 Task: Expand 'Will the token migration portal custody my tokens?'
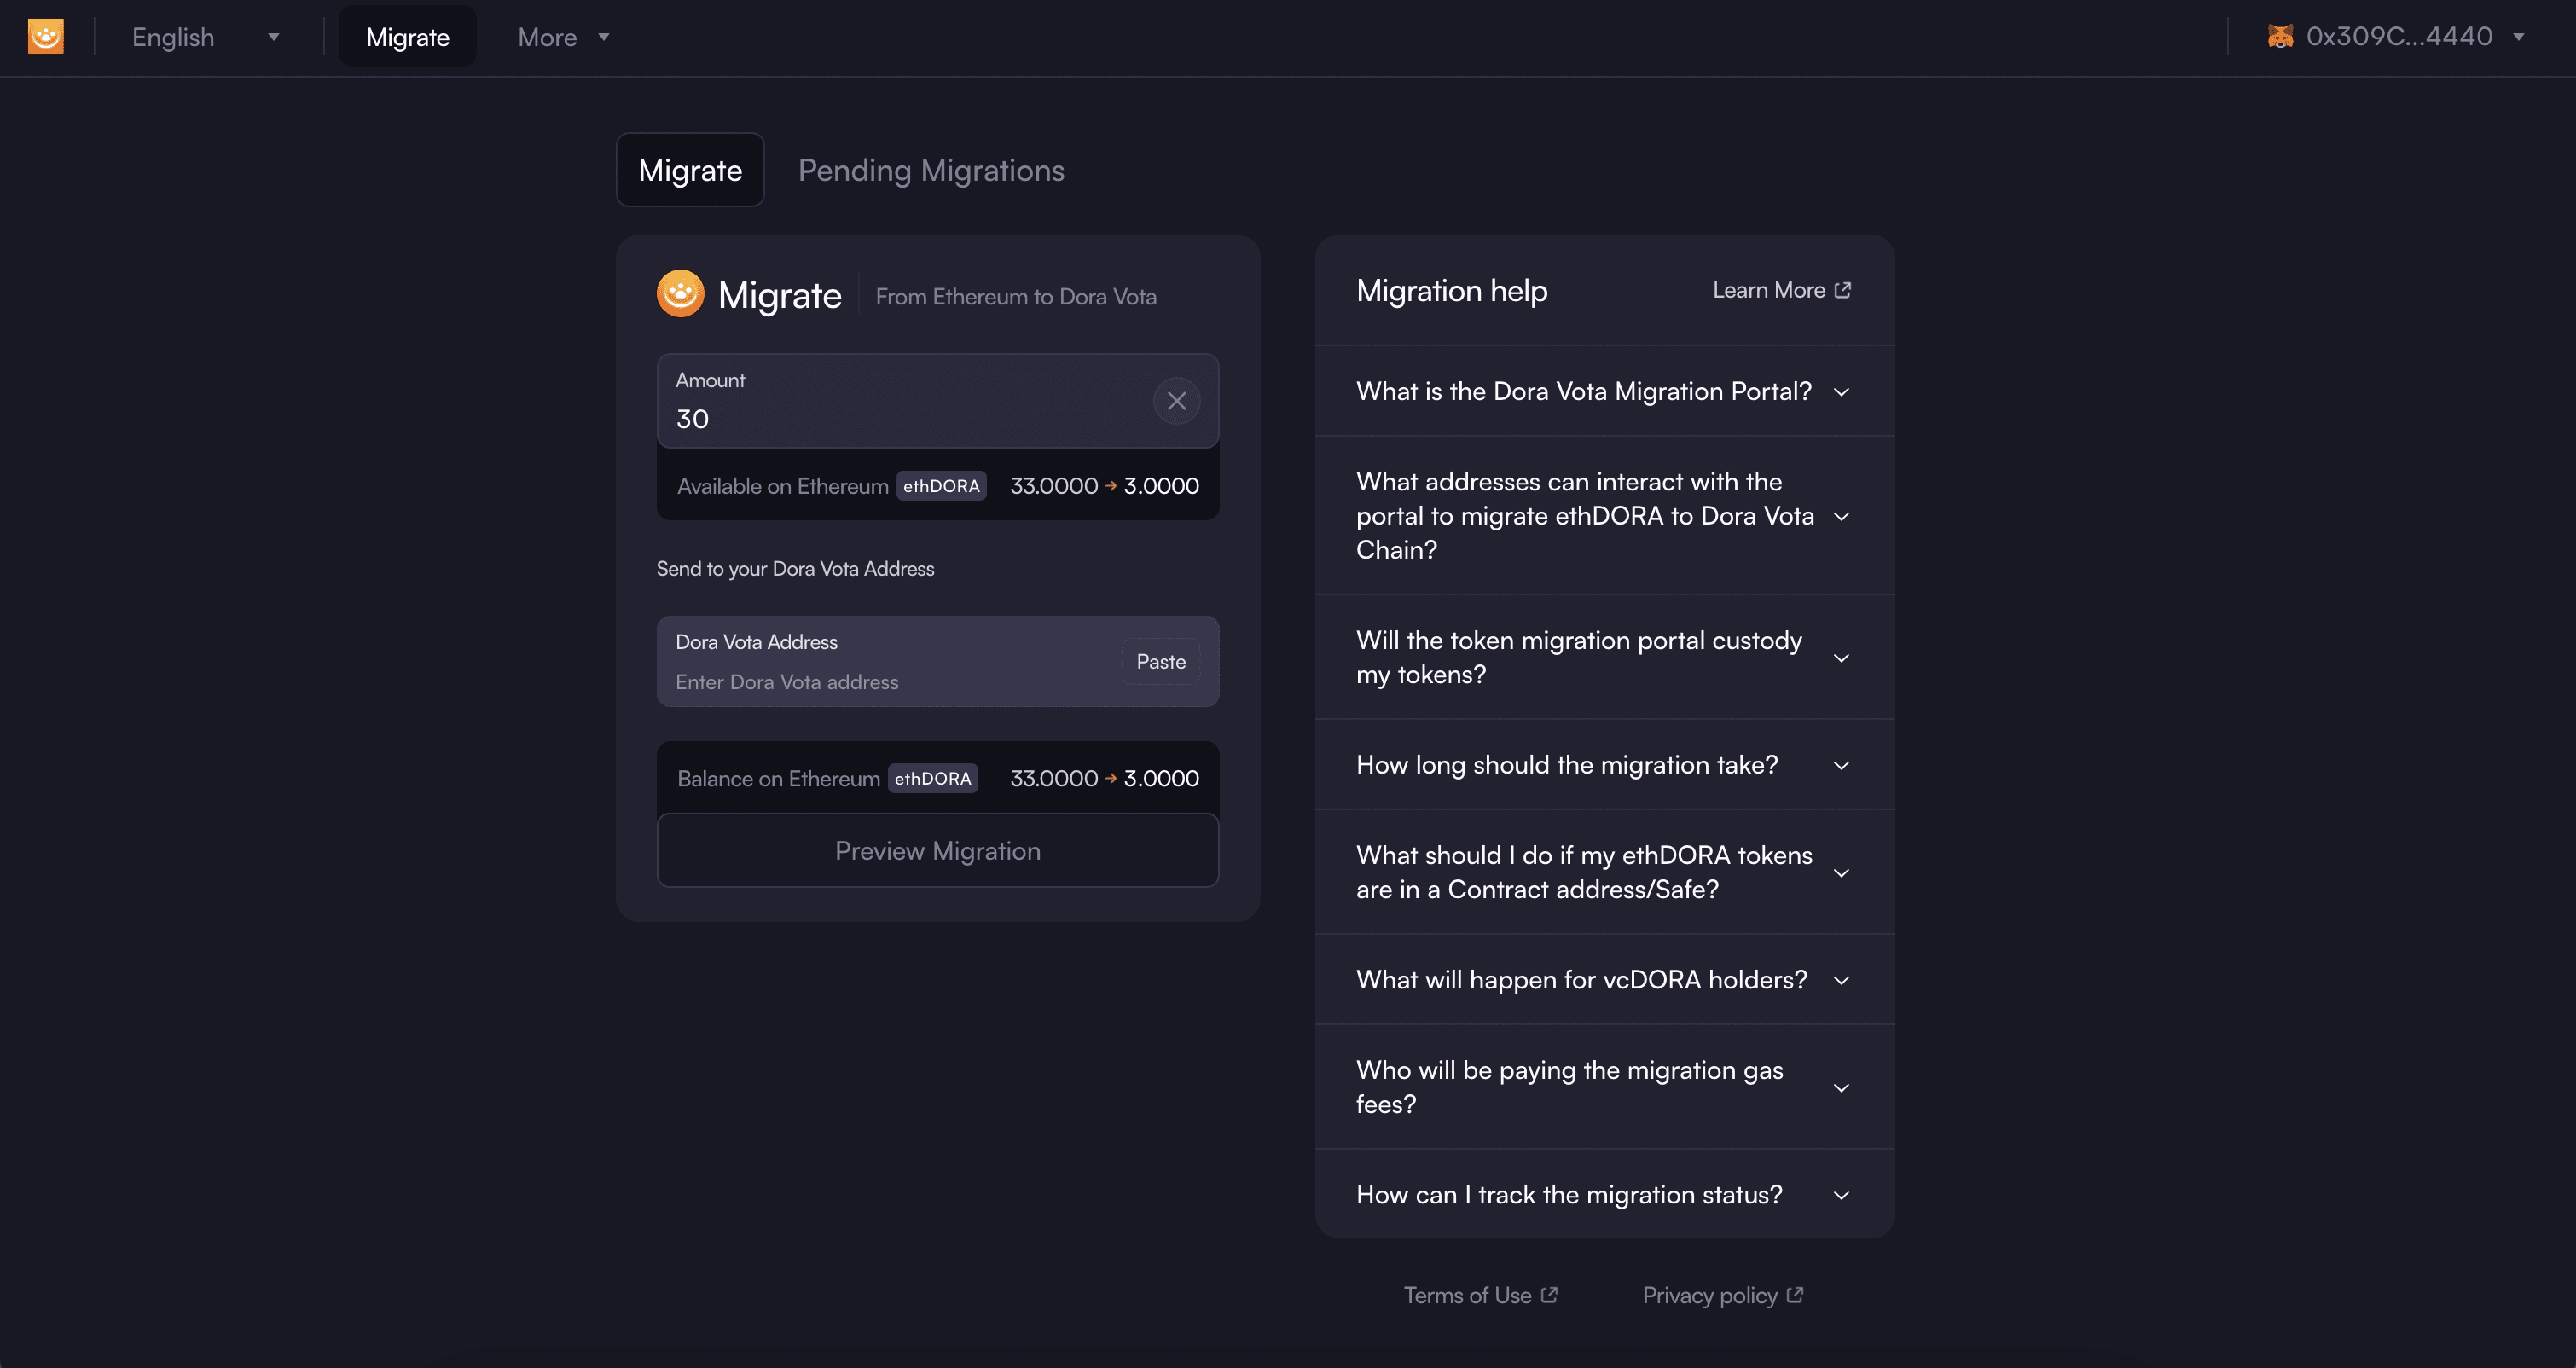click(x=1604, y=657)
